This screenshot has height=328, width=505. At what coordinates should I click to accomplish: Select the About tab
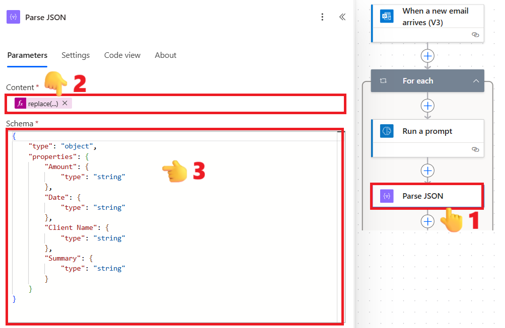166,55
